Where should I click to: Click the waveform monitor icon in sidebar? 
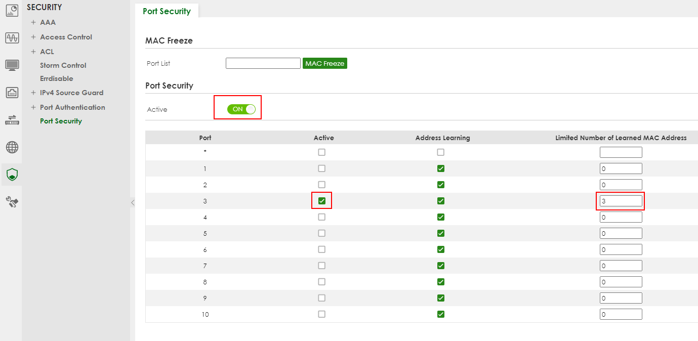(12, 38)
